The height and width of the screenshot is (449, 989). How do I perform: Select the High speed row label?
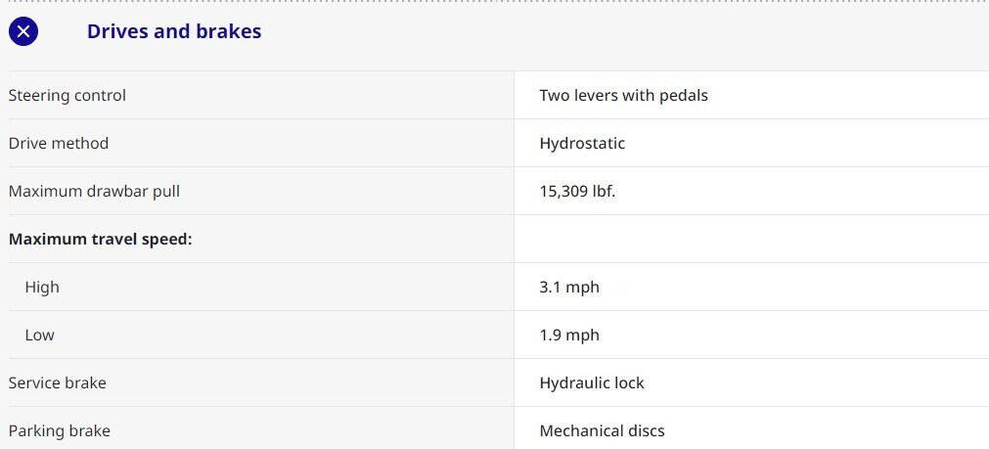[x=42, y=288]
